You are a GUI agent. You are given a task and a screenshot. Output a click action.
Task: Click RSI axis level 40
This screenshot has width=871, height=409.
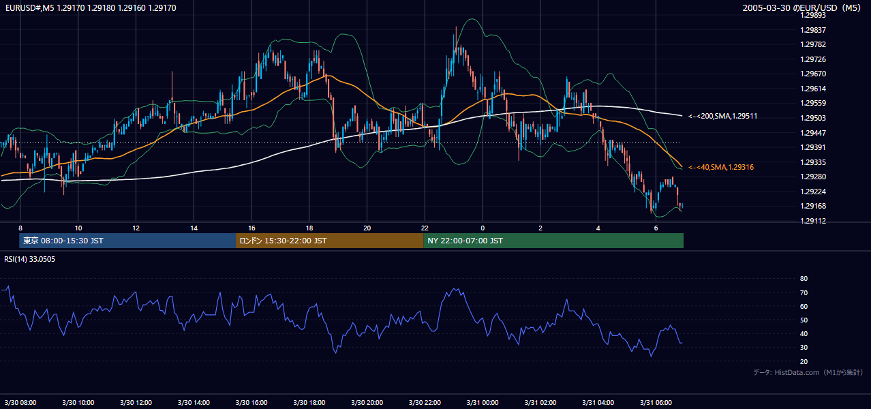804,333
